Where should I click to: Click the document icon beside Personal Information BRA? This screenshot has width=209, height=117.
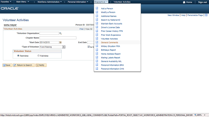pos(97,65)
